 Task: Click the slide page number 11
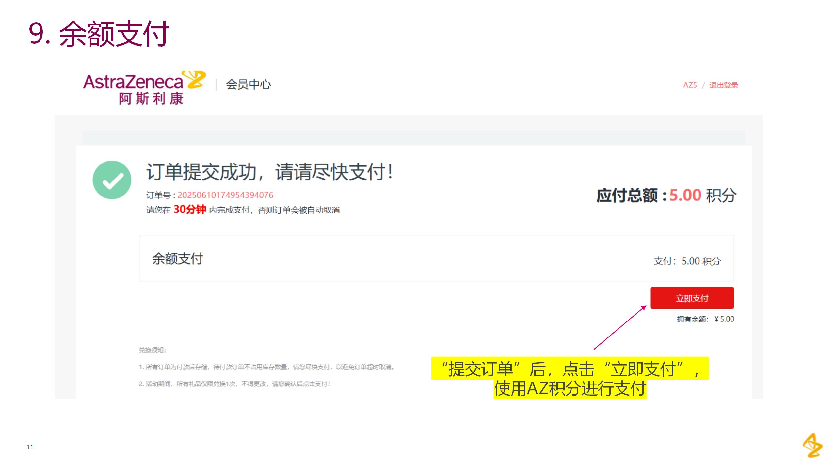tap(30, 447)
